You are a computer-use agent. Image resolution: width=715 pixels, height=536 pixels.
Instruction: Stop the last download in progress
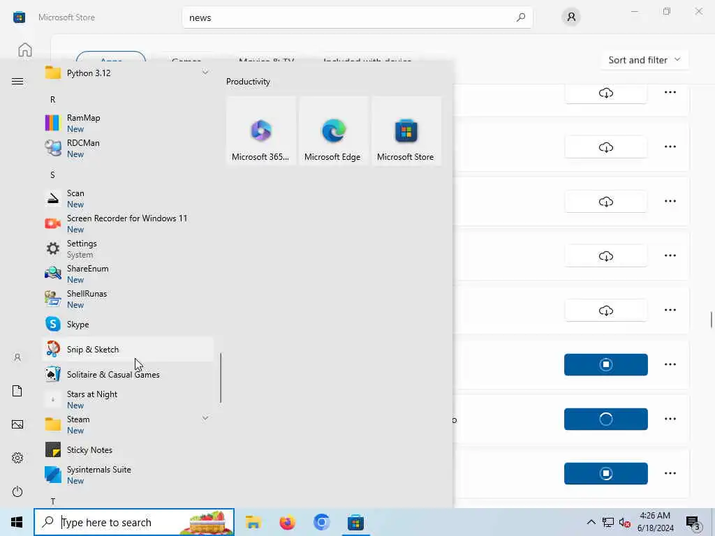pyautogui.click(x=605, y=474)
